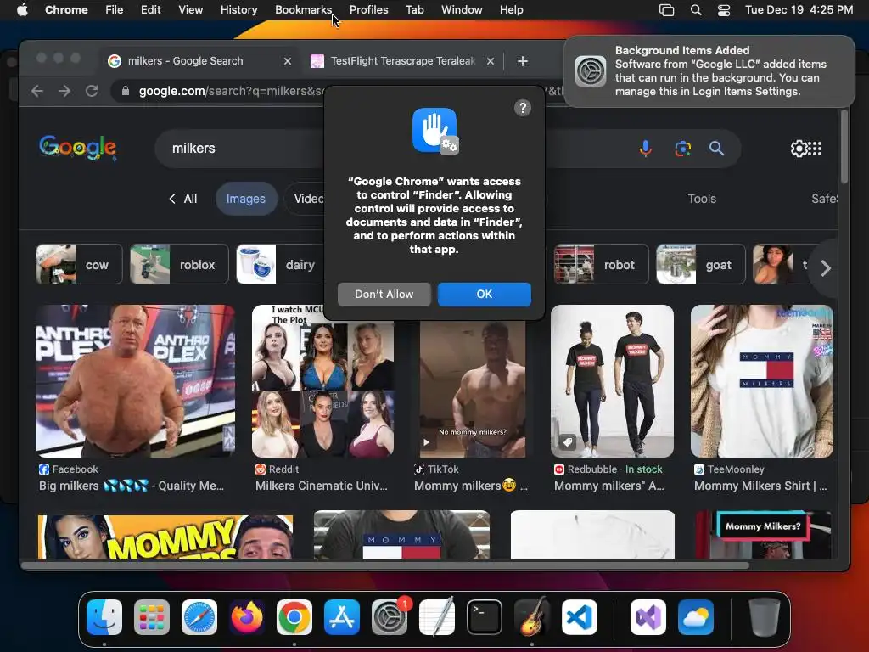Open Firefox from the Dock
Viewport: 869px width, 652px height.
click(247, 616)
